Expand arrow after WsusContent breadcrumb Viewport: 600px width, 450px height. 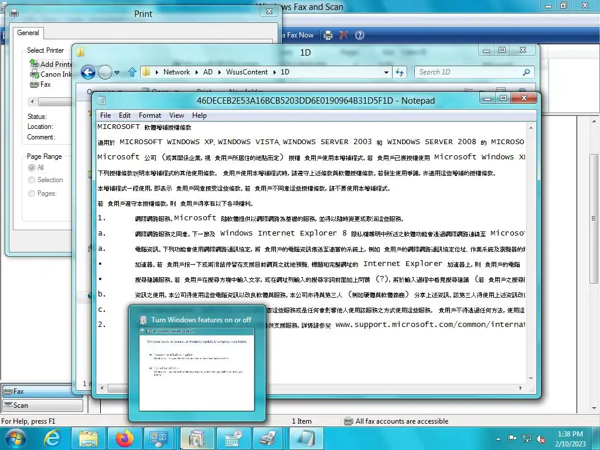pos(274,72)
